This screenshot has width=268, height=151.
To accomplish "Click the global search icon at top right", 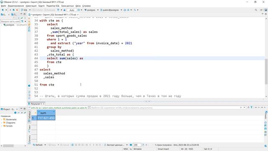I will tap(256, 10).
